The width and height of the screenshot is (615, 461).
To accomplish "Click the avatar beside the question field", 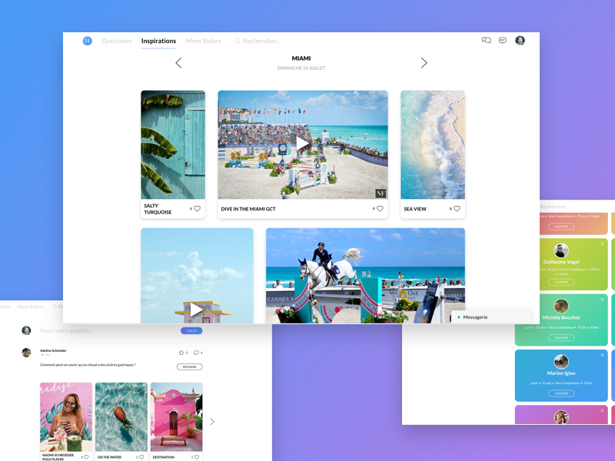I will [x=26, y=330].
